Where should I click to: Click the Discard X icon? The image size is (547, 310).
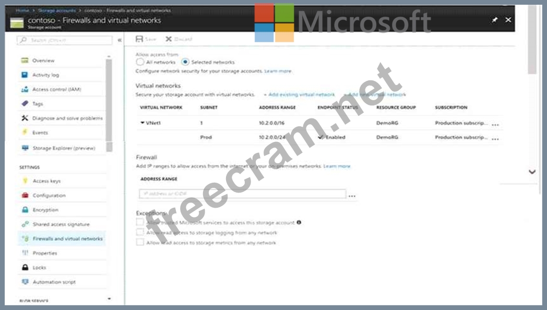169,39
